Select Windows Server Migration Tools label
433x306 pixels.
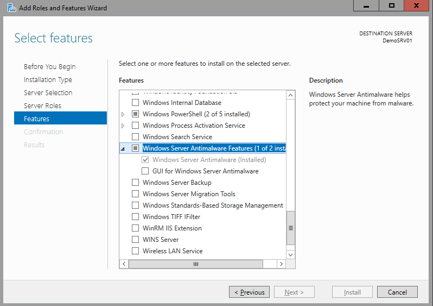coord(189,193)
